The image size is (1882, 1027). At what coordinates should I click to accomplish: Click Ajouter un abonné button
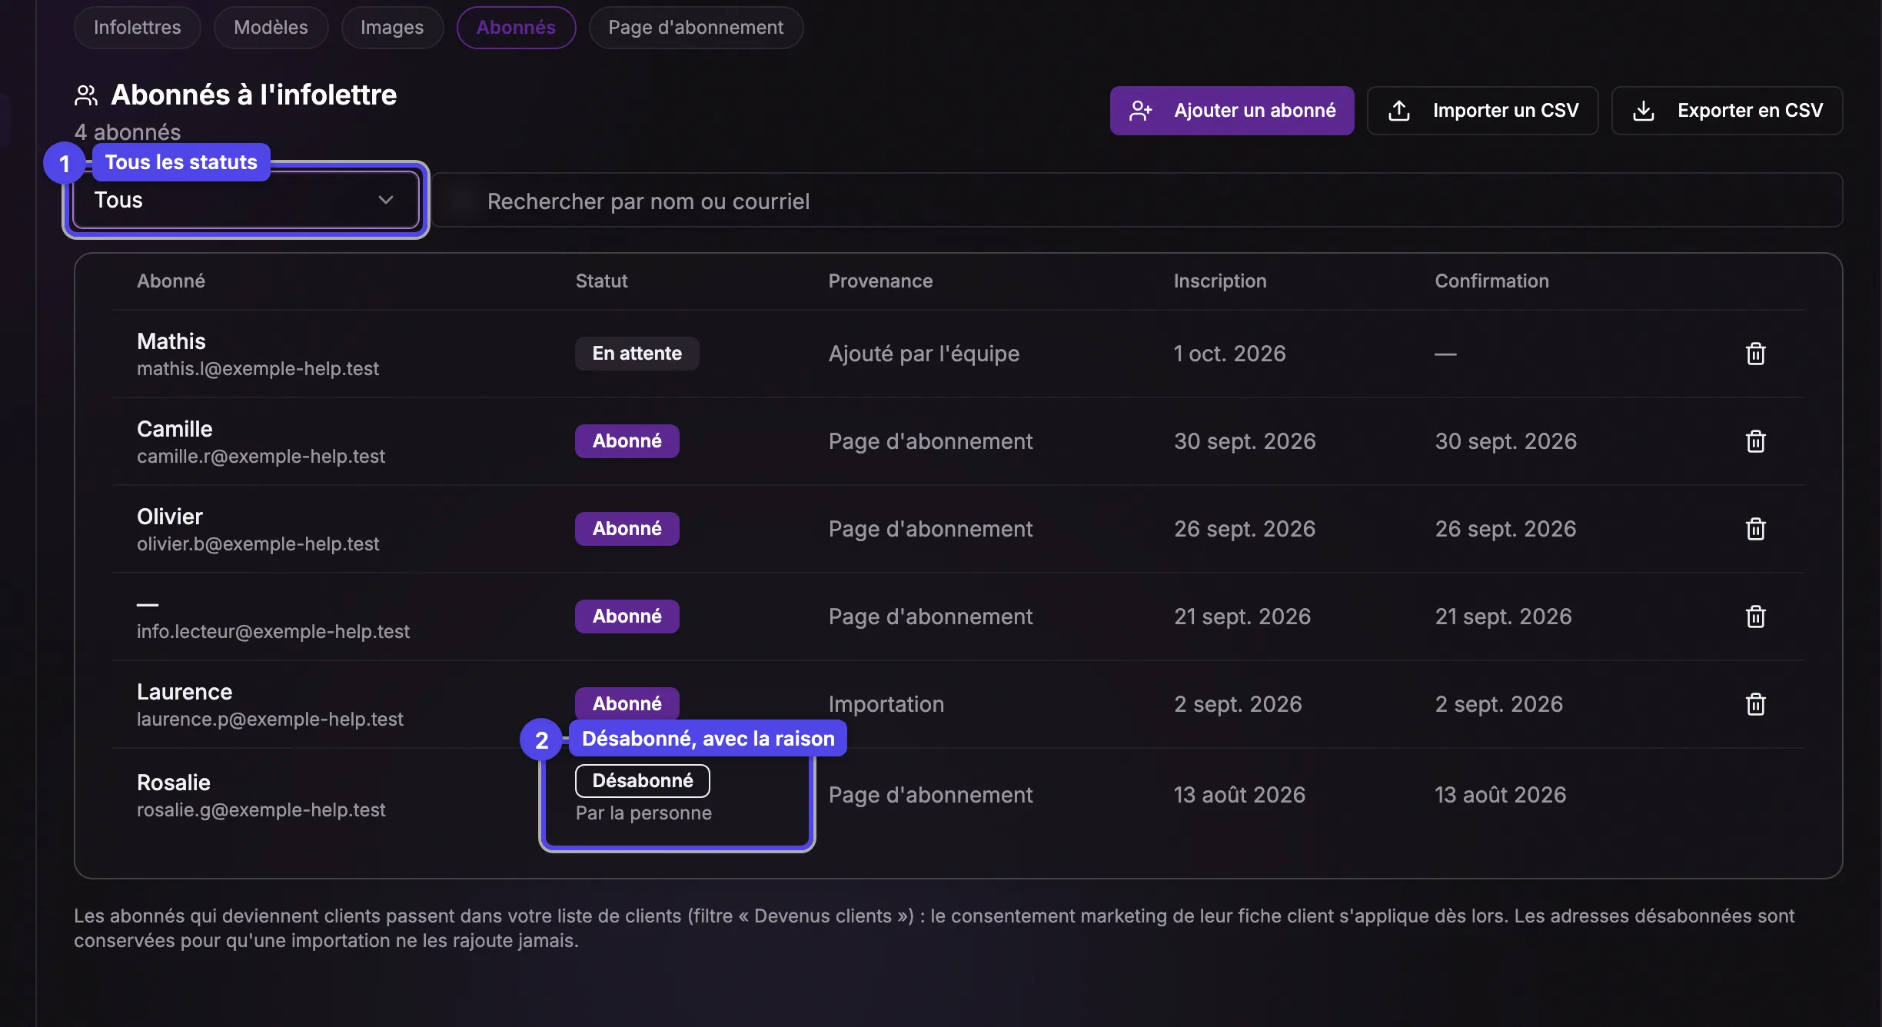point(1232,111)
